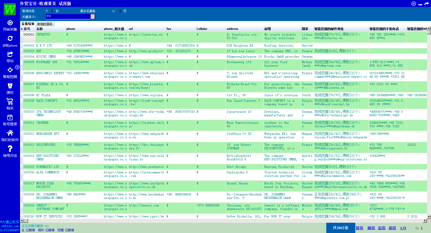Click the 导出 export icon
Screen dimensions: 431x233
pyautogui.click(x=10, y=54)
